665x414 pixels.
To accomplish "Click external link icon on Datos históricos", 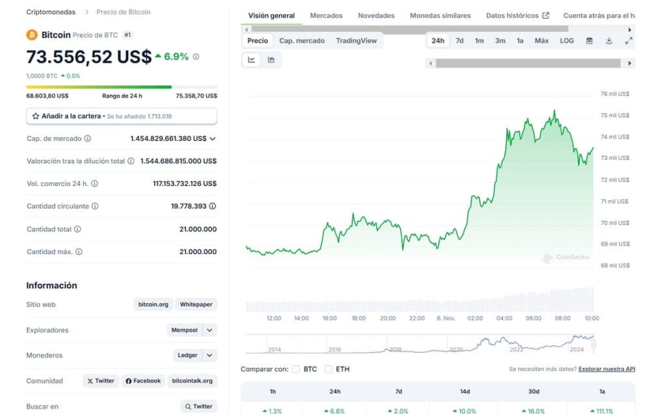I will [x=546, y=16].
